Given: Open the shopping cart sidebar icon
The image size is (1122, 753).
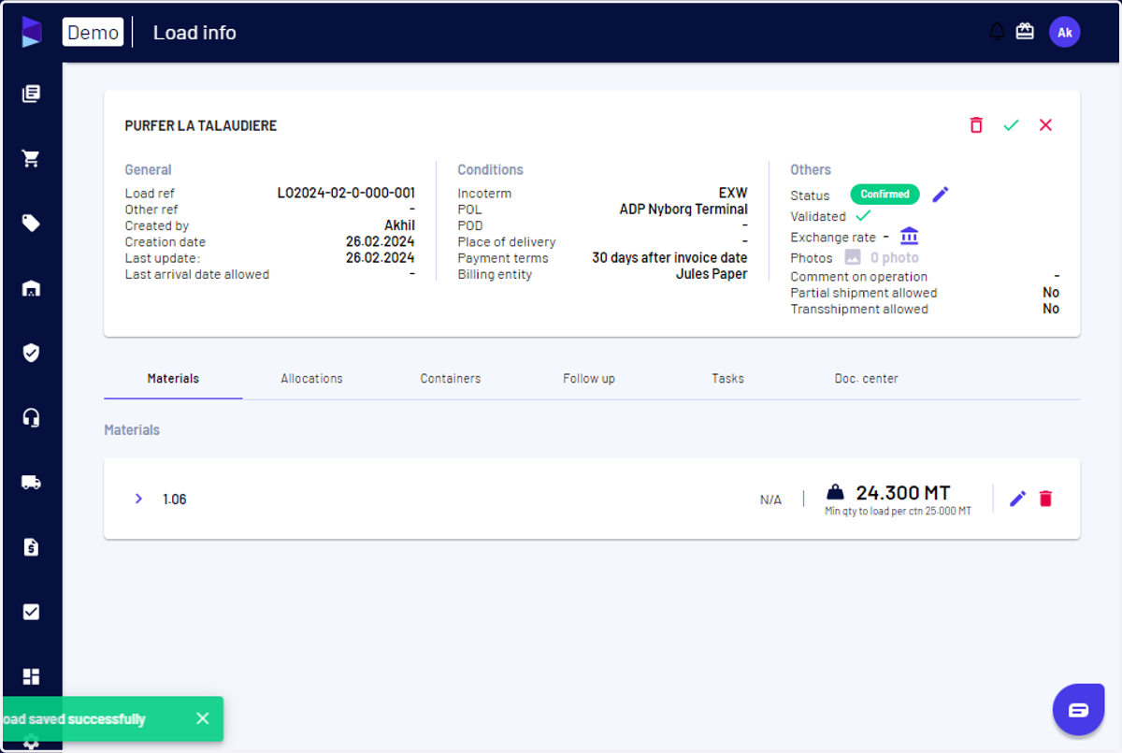Looking at the screenshot, I should (31, 158).
